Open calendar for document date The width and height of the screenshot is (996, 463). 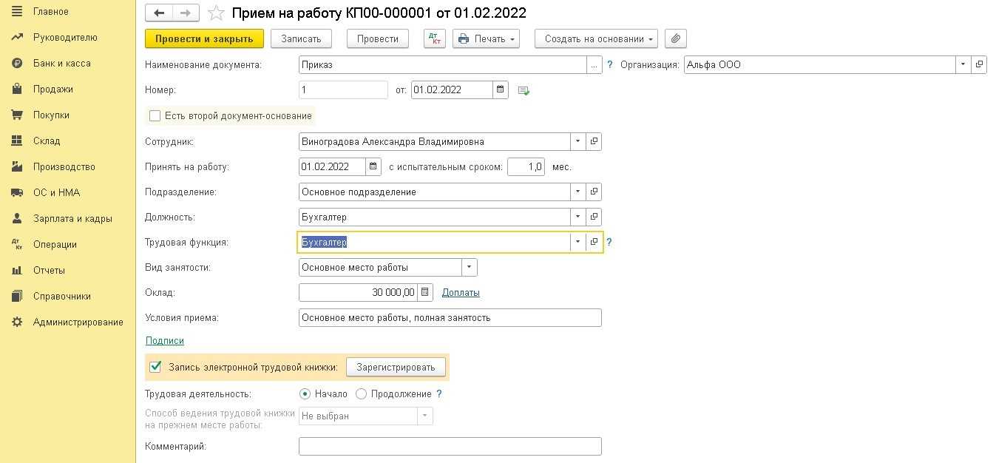pyautogui.click(x=501, y=90)
